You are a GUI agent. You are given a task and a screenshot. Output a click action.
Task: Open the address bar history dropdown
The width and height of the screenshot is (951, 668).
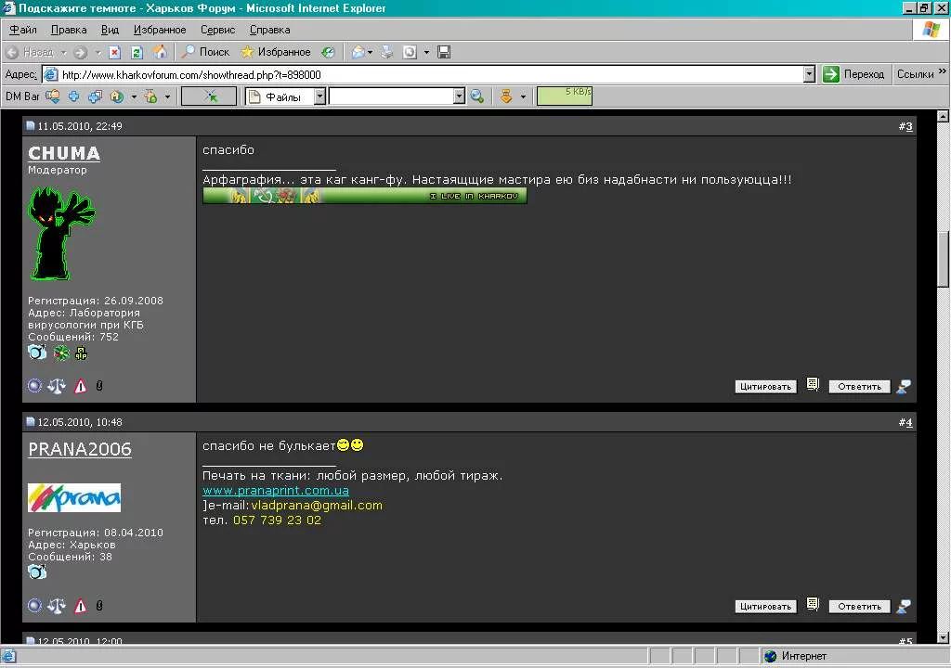click(809, 74)
